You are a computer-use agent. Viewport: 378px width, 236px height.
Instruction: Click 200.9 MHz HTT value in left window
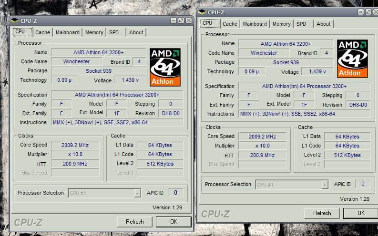[75, 164]
